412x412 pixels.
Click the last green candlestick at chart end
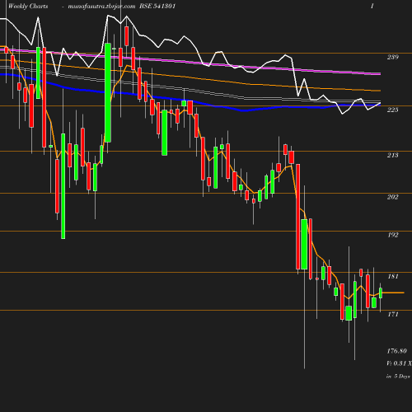[381, 293]
